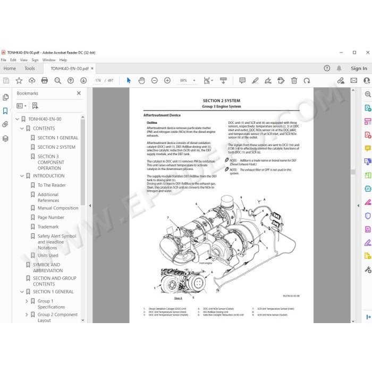Open the fit page options icon
This screenshot has width=372, height=372.
click(x=208, y=81)
